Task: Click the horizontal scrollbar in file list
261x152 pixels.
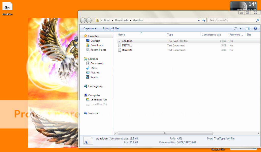Action: click(165, 133)
